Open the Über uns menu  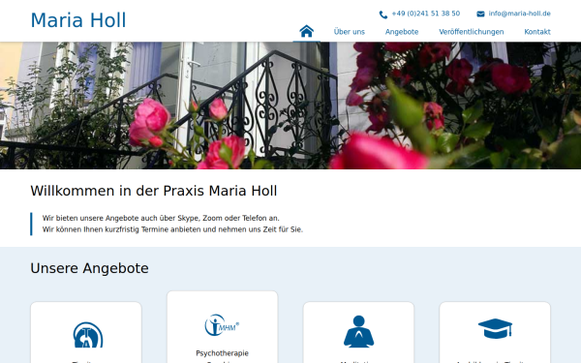click(x=349, y=32)
